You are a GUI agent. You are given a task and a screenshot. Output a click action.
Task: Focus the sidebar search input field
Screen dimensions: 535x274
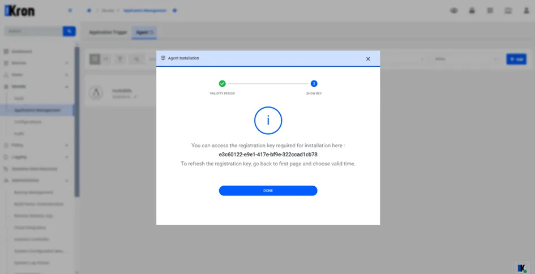coord(33,31)
